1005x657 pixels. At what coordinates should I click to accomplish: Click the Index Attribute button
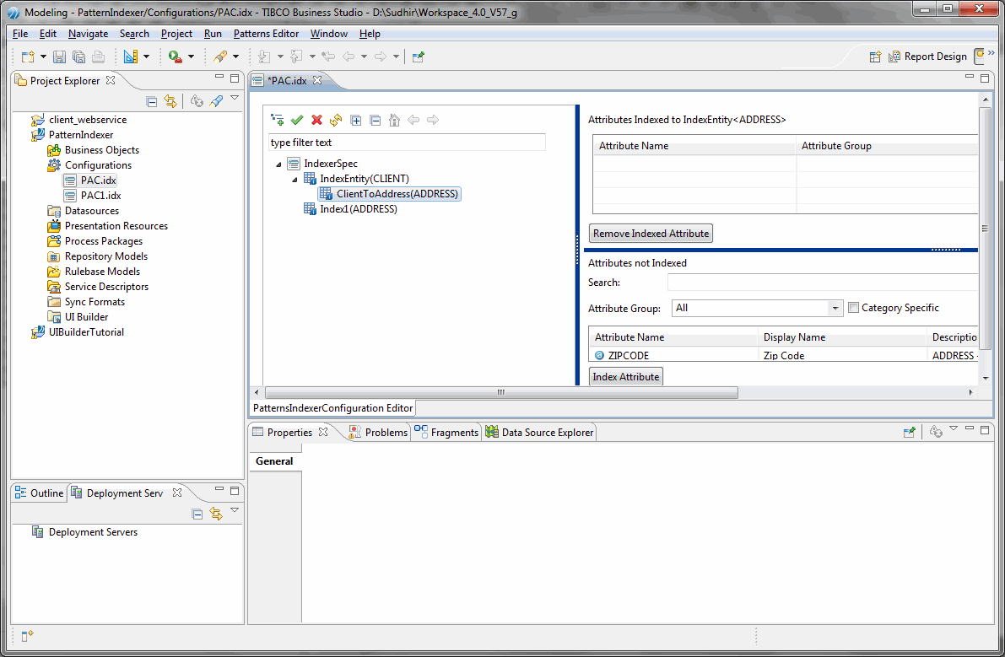click(625, 377)
